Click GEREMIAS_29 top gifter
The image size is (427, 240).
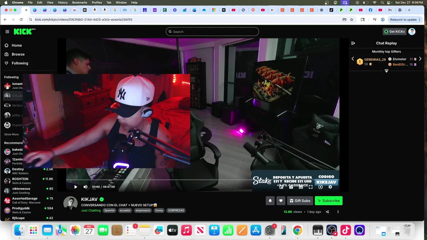375,60
